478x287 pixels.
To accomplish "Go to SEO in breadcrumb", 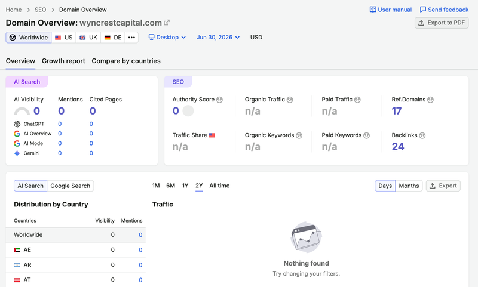I will pos(40,10).
